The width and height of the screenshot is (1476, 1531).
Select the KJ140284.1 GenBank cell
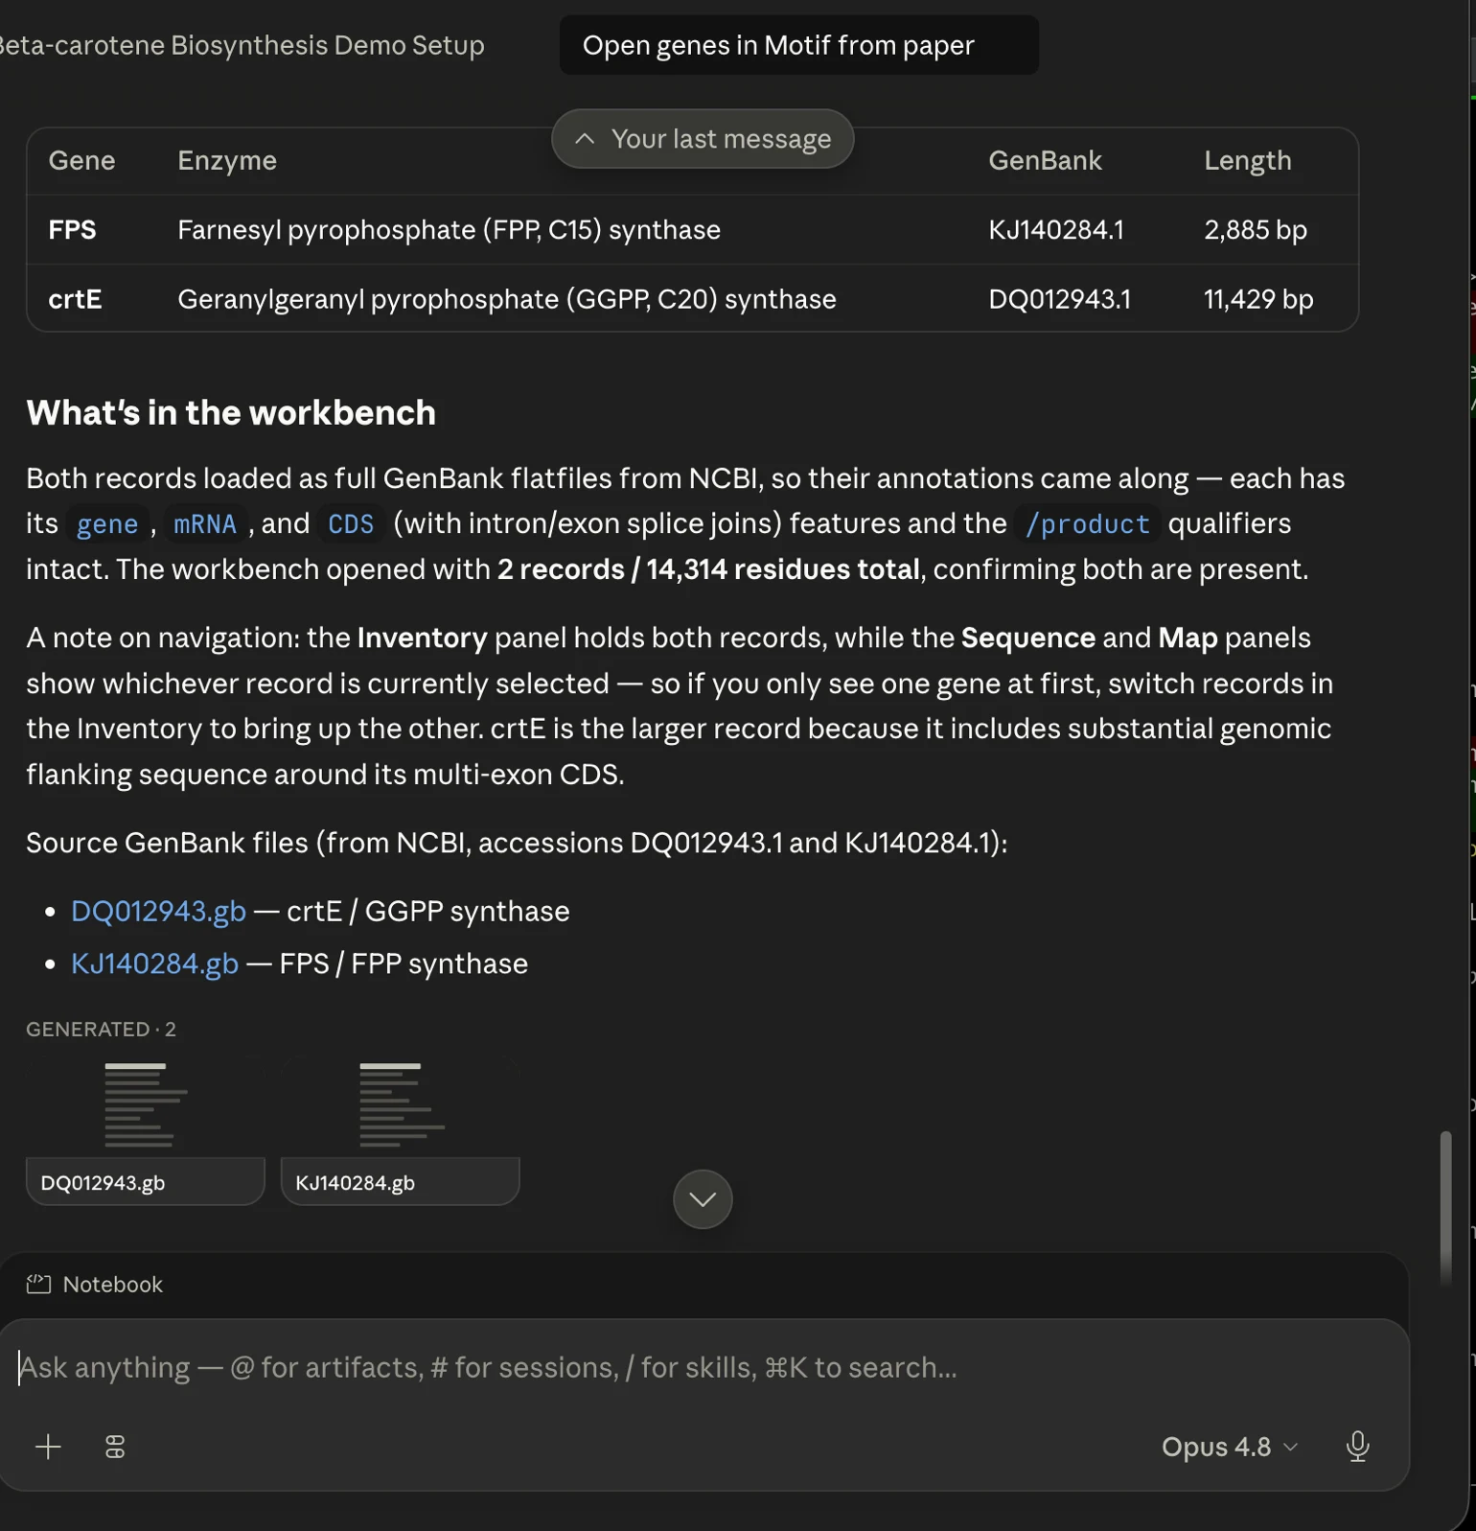tap(1056, 230)
